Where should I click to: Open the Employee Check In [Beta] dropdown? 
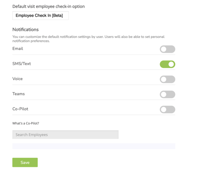40,16
